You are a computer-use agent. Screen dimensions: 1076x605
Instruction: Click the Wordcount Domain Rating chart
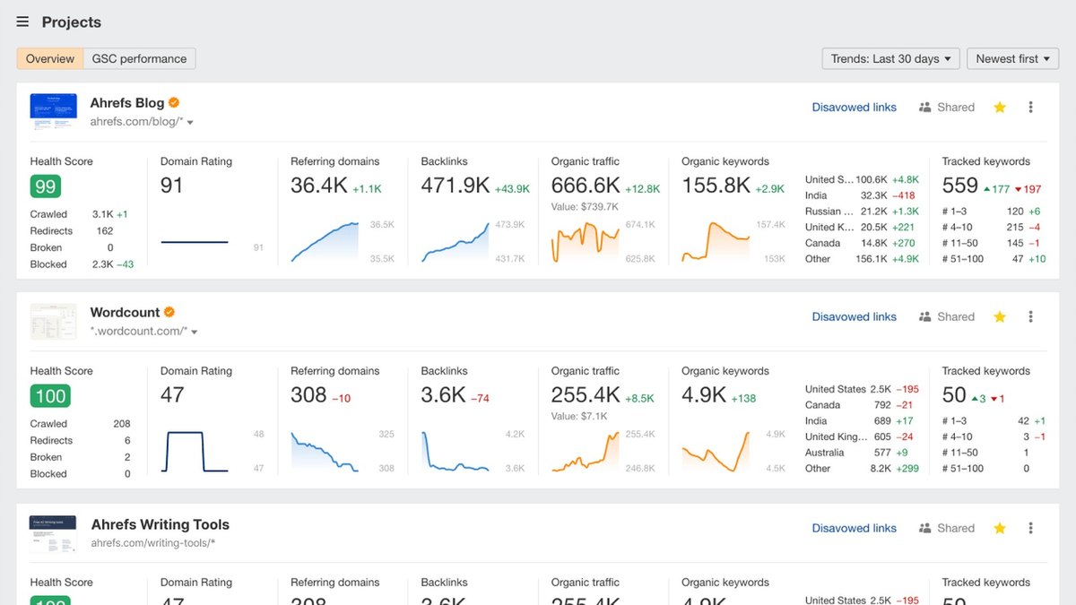tap(195, 452)
